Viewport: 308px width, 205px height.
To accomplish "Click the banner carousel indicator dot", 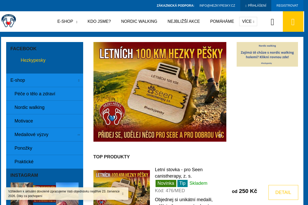I will click(220, 136).
